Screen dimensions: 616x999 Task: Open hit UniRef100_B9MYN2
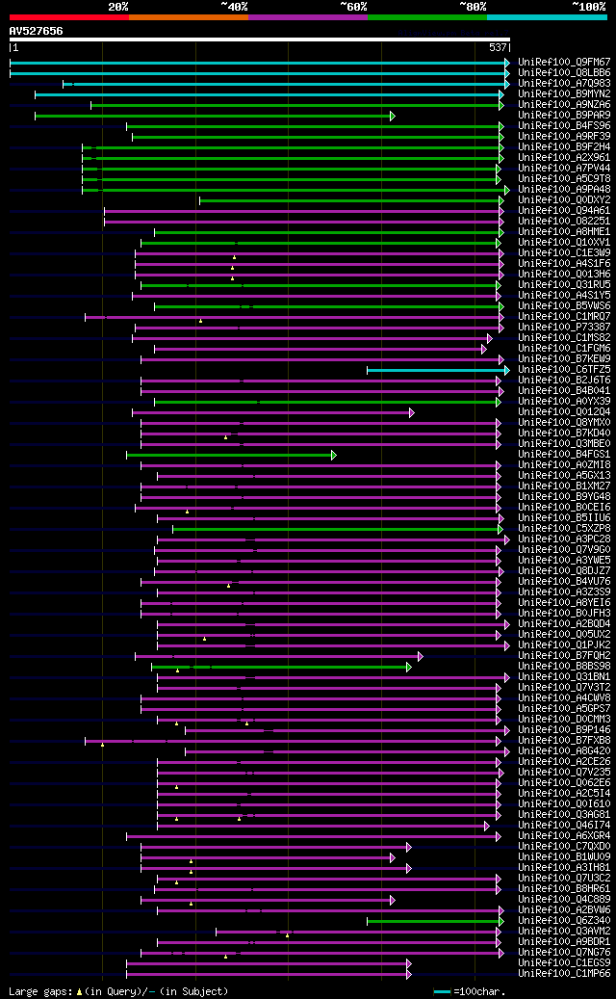564,94
